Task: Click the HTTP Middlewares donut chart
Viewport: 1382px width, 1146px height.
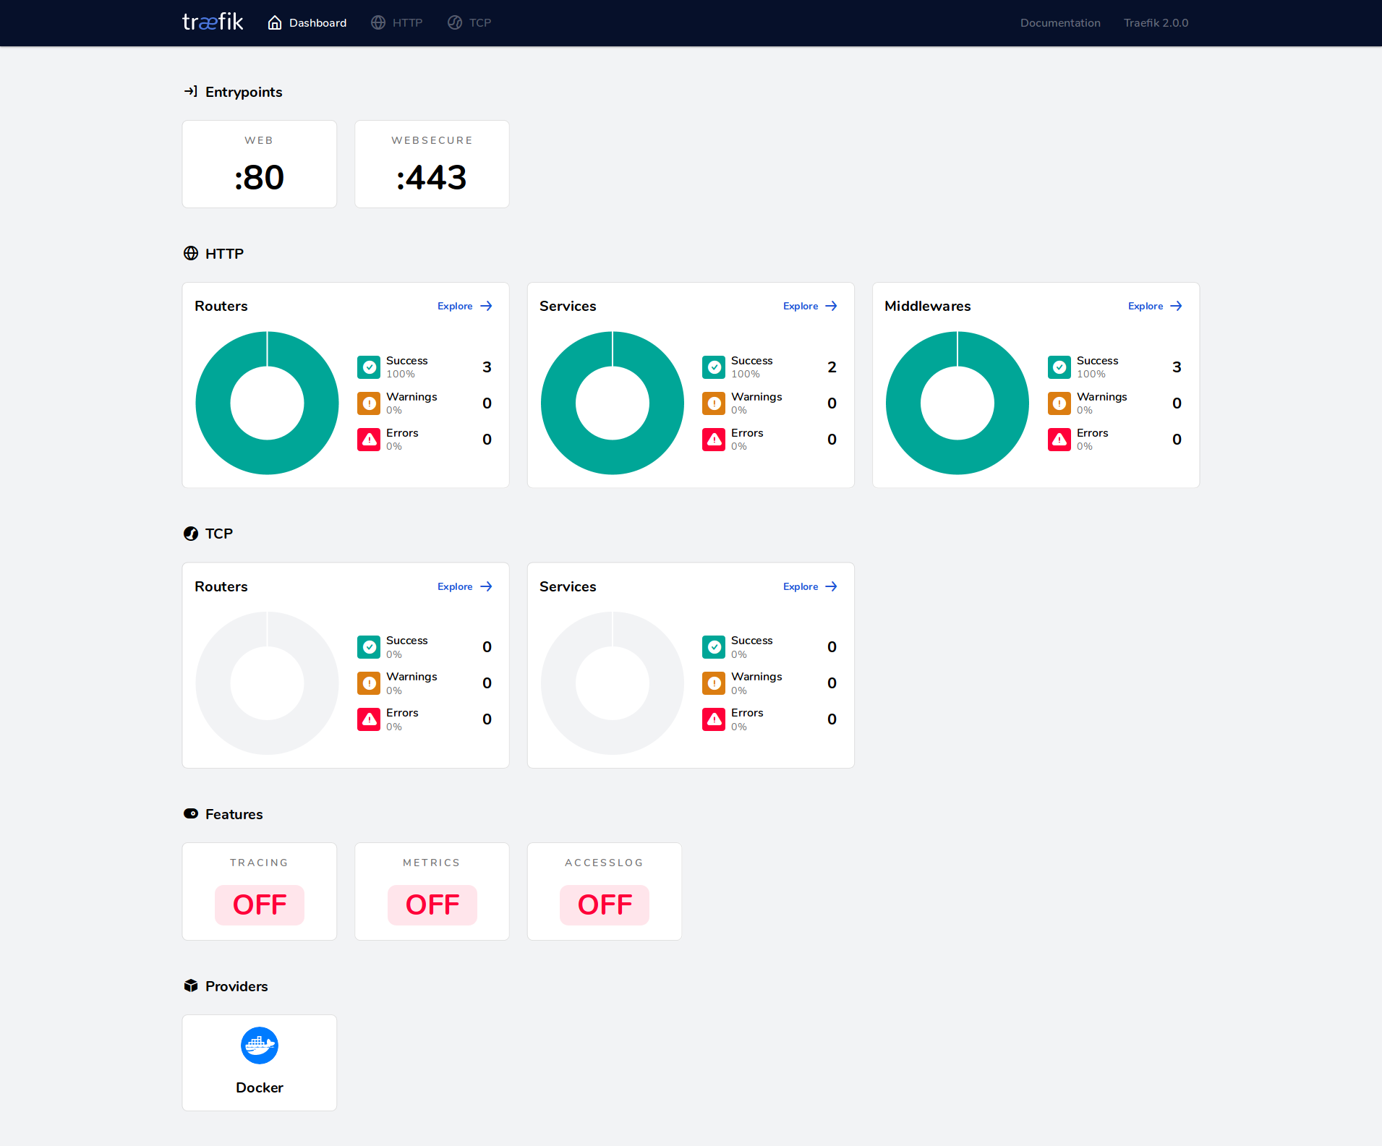Action: tap(957, 403)
